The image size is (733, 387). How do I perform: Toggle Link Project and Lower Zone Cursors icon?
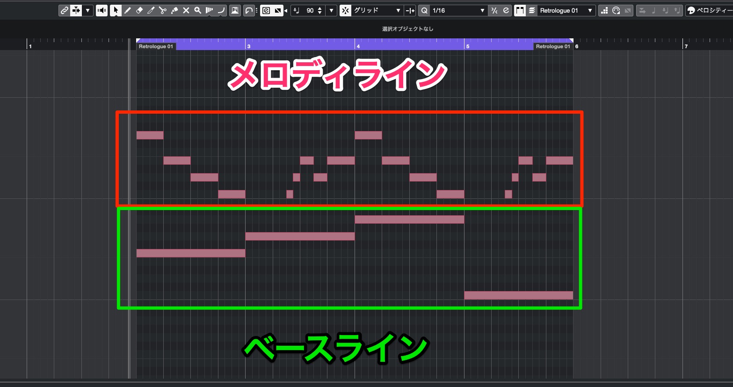64,10
